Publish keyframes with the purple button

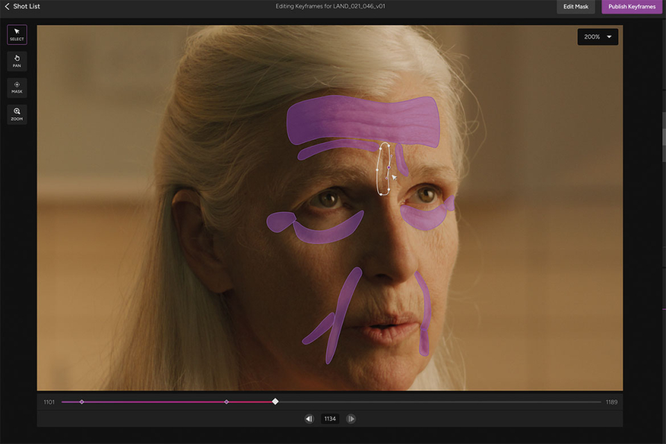[x=631, y=6]
